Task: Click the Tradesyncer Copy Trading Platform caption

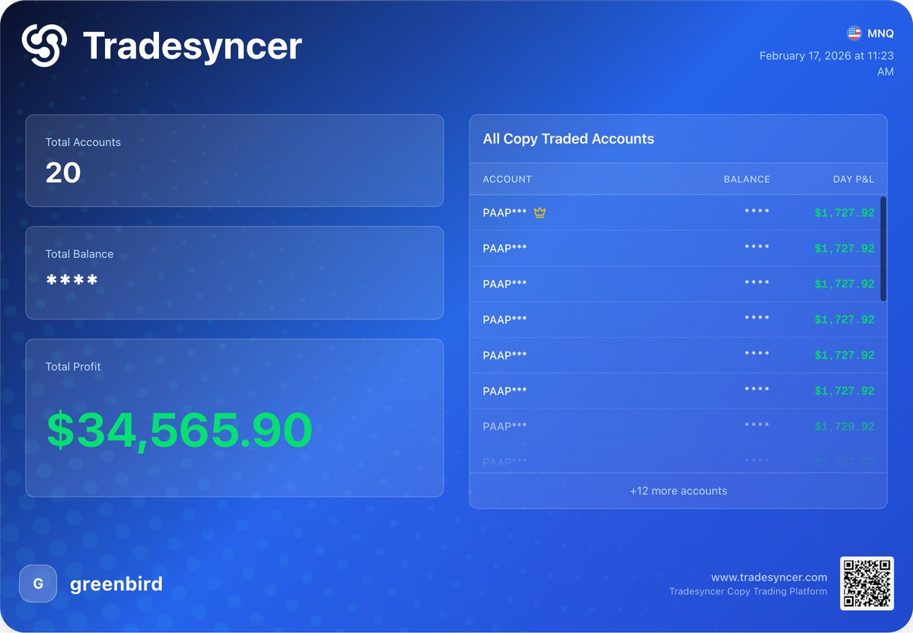Action: pos(748,592)
